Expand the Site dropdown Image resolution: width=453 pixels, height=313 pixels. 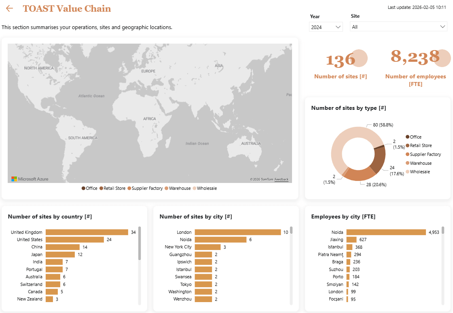point(398,27)
